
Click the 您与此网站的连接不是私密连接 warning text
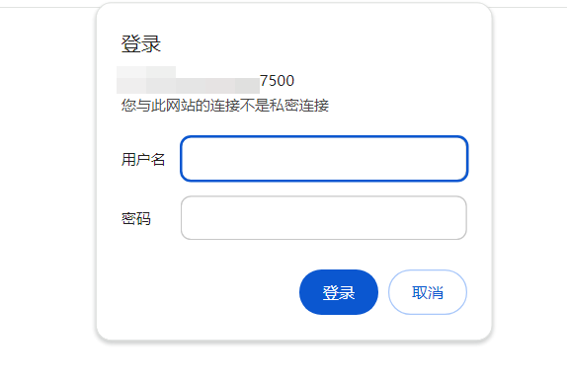tap(224, 106)
